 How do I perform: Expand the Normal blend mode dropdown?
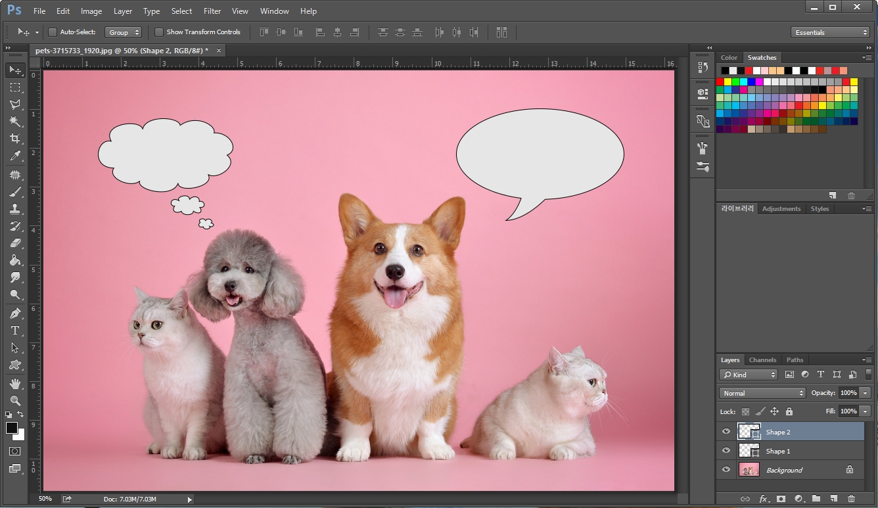pos(762,393)
